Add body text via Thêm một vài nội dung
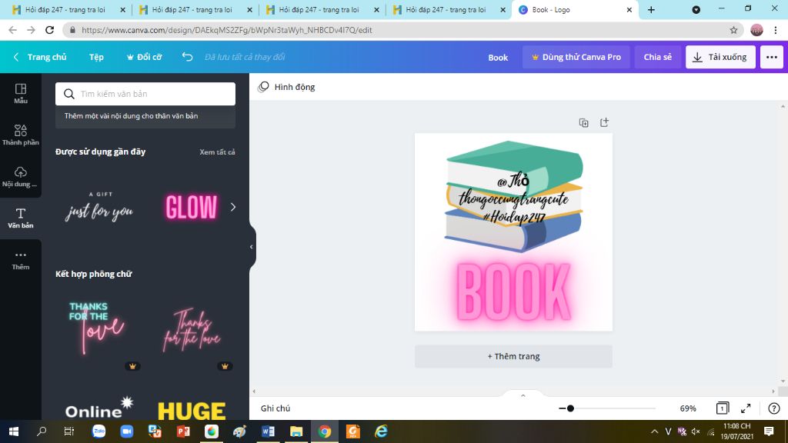The width and height of the screenshot is (788, 443). [145, 116]
